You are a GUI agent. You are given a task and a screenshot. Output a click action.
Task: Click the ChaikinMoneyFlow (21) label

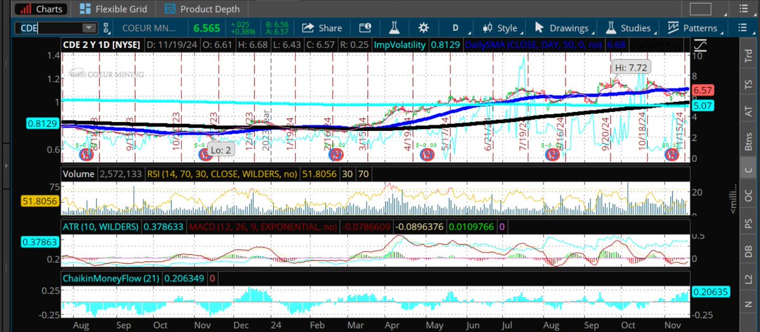(x=111, y=278)
